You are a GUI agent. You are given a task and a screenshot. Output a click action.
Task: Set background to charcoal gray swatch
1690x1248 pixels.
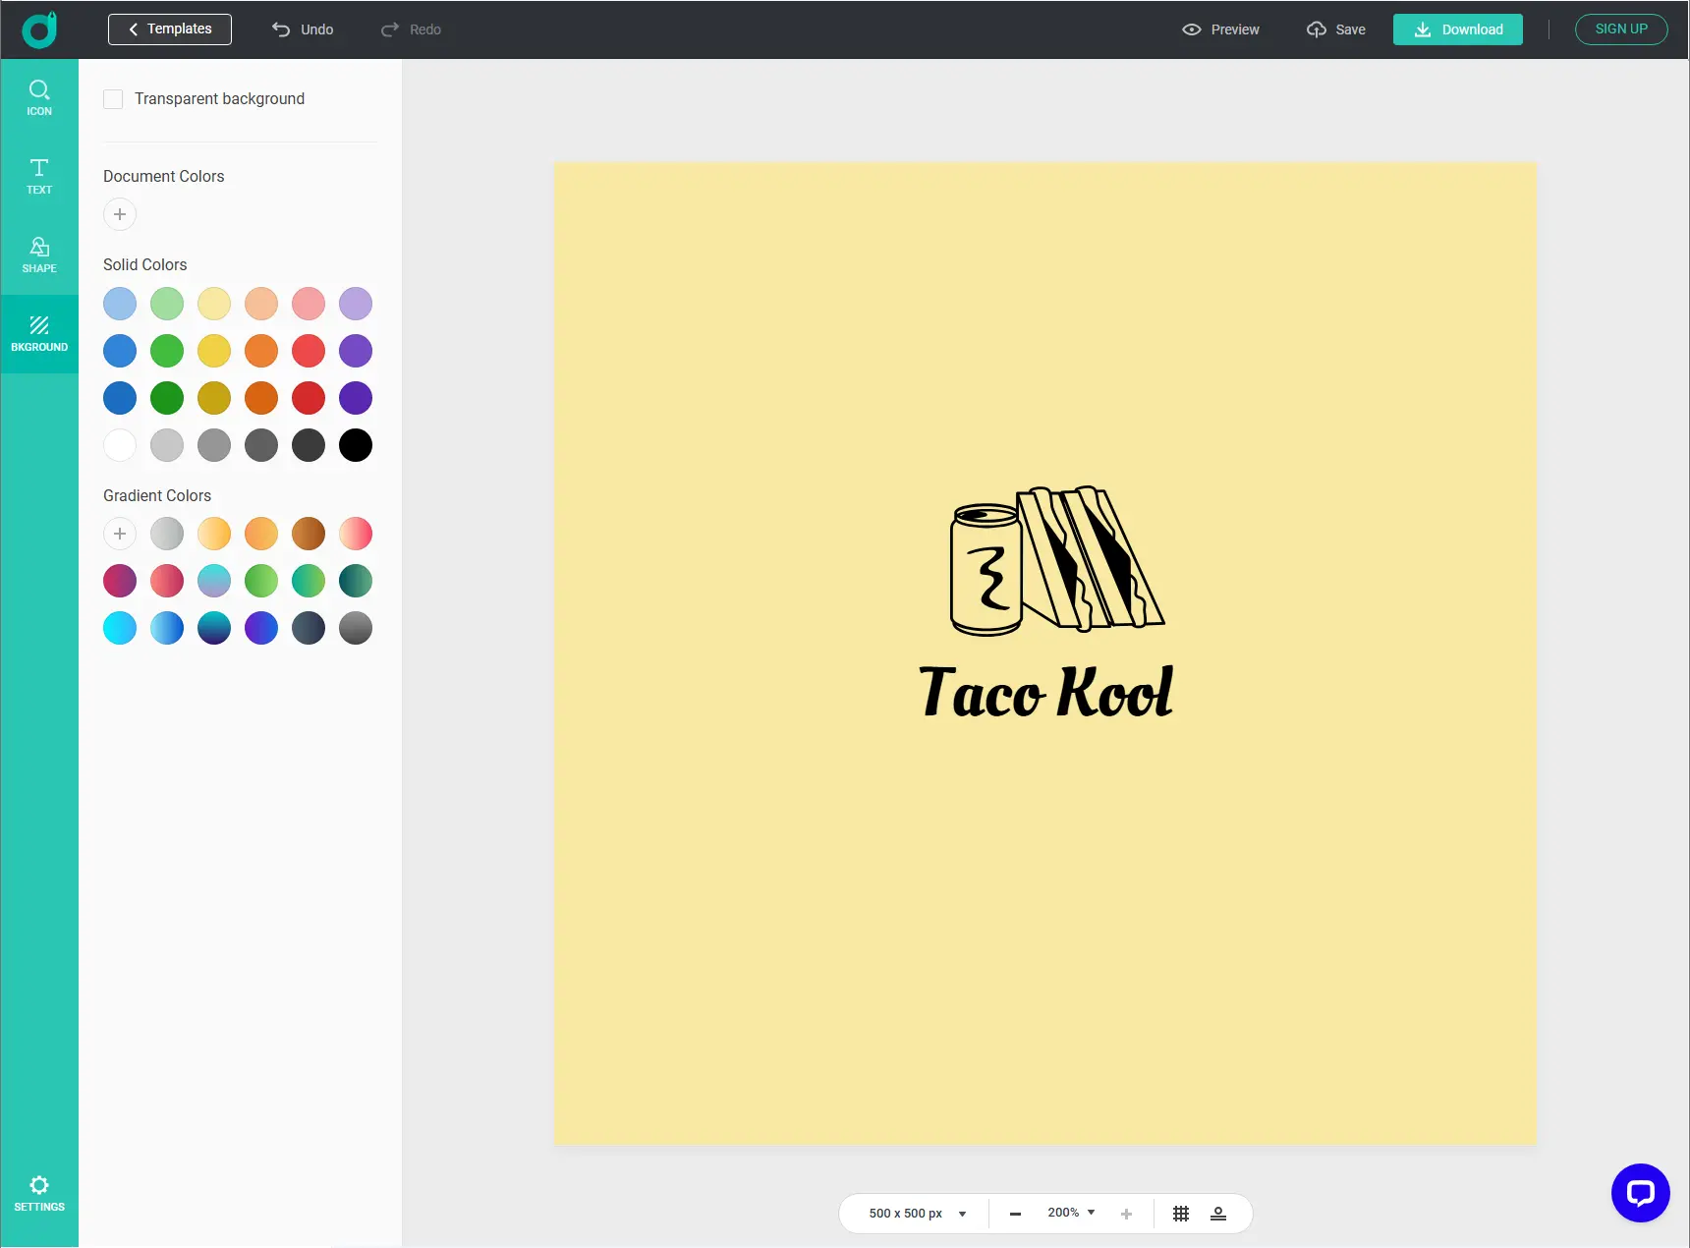309,445
